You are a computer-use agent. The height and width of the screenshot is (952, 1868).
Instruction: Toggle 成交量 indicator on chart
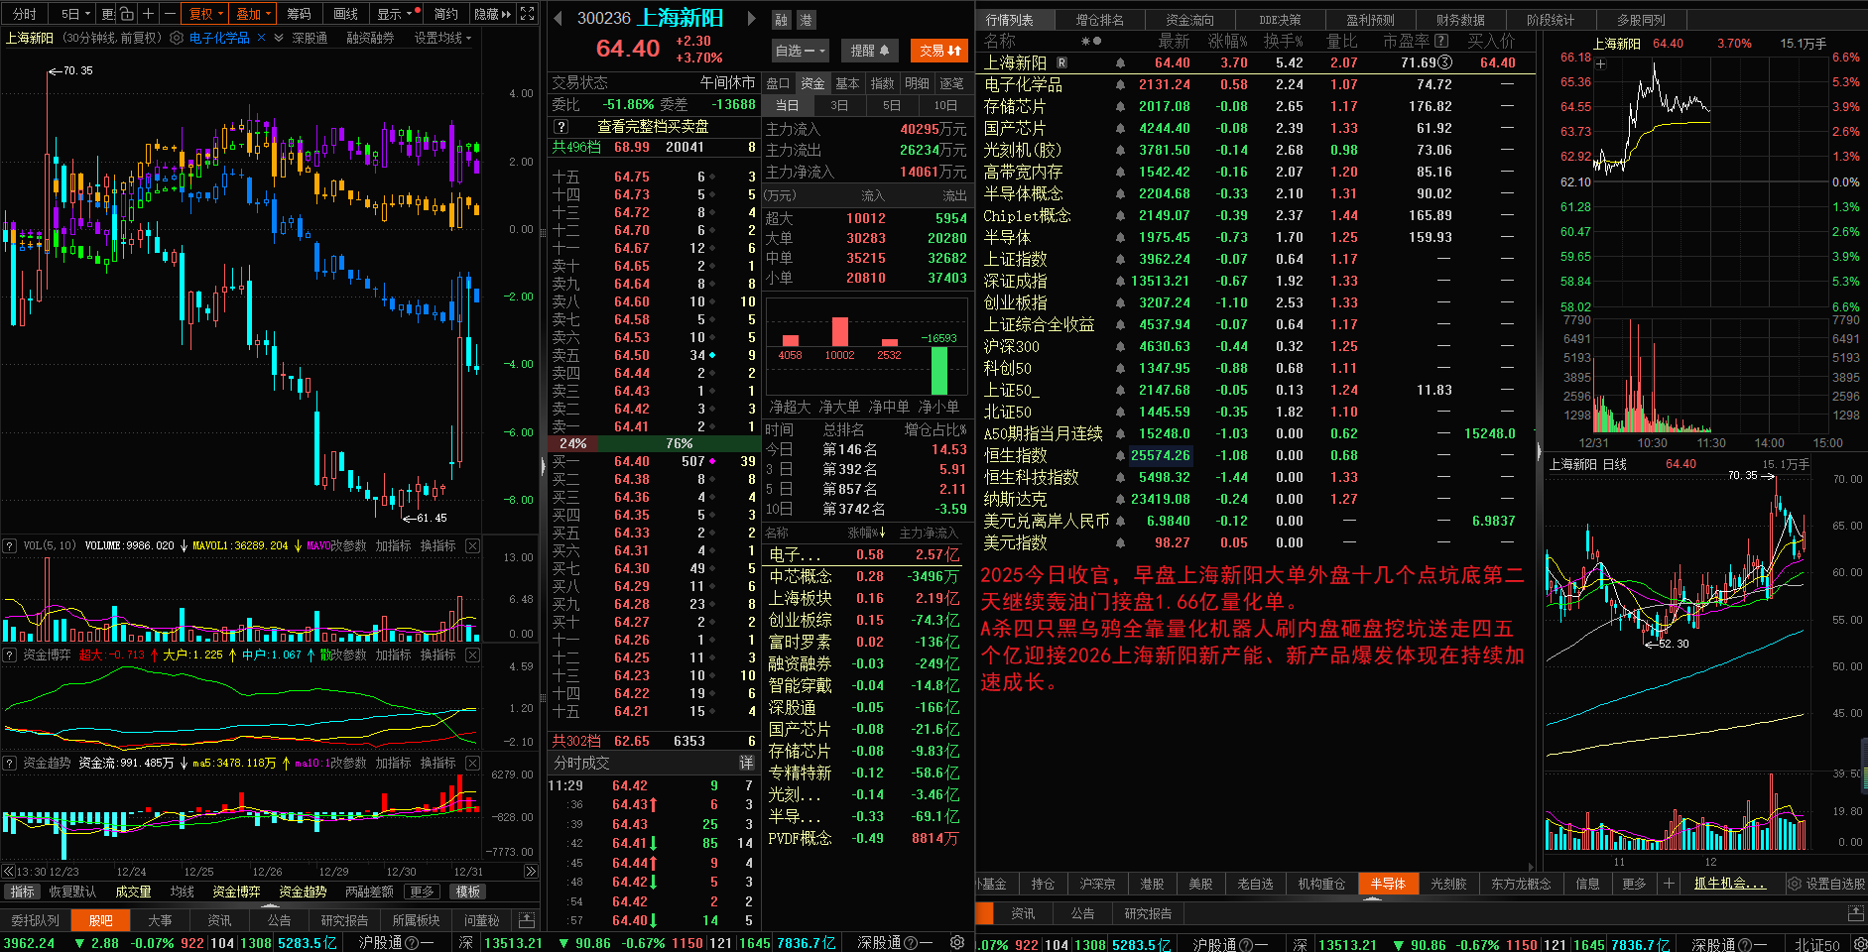133,892
